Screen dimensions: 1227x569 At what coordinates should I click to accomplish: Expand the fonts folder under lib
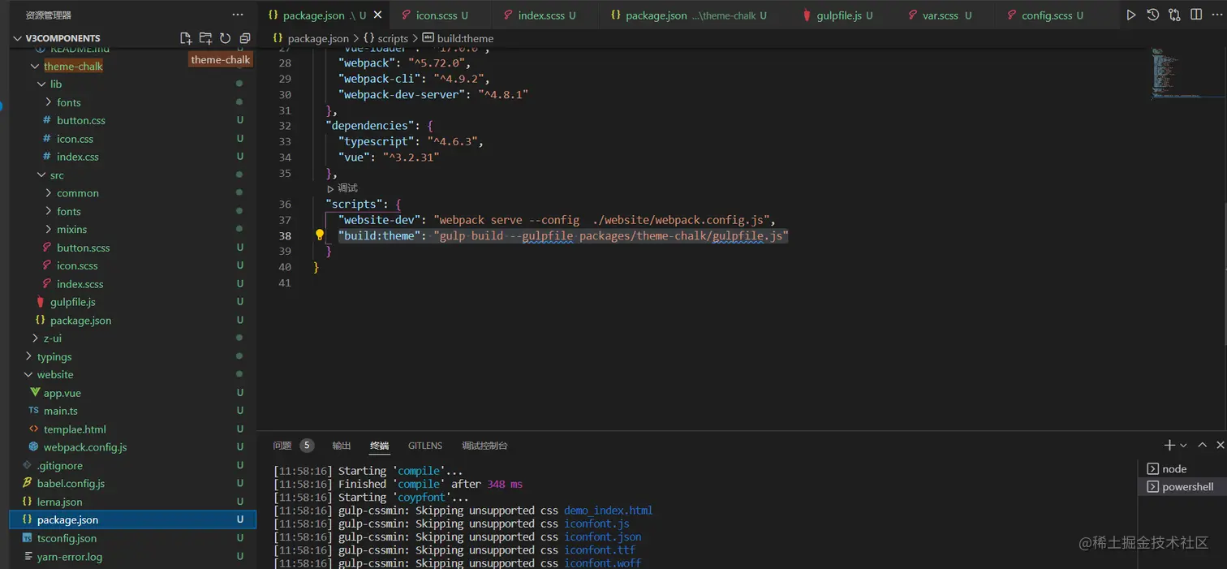(x=50, y=102)
